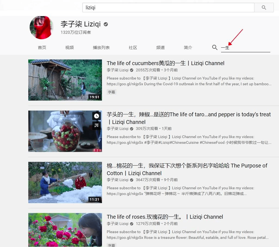
Task: Open Liziqi channel avatar picture
Action: coord(41,28)
